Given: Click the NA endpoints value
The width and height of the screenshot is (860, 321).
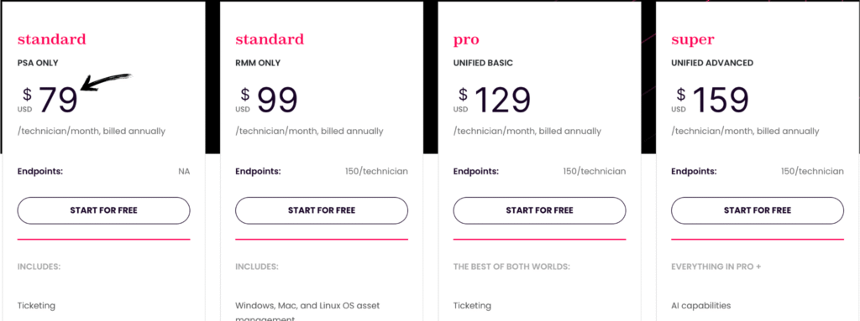Looking at the screenshot, I should [184, 172].
